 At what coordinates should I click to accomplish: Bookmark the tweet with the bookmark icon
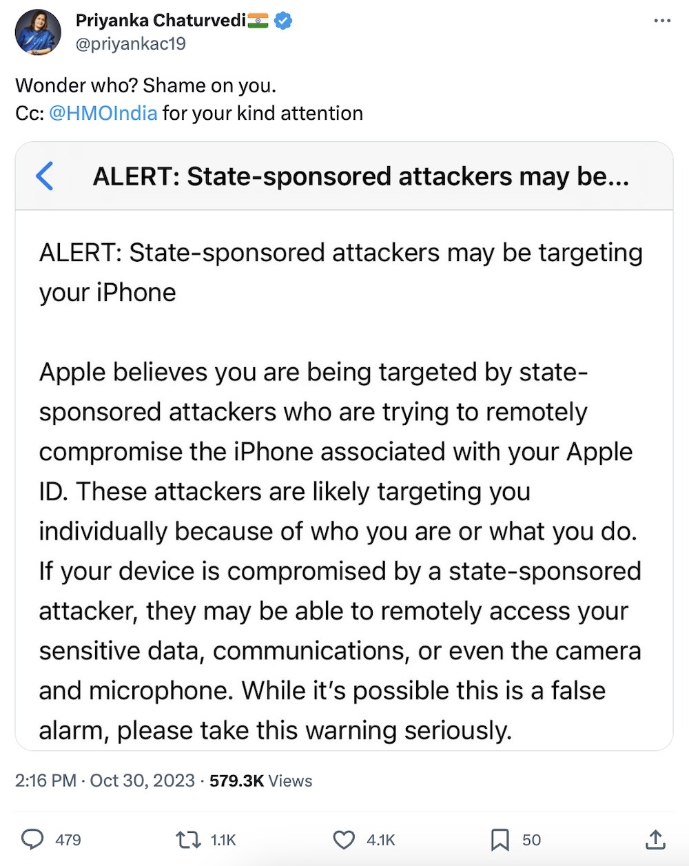pos(500,840)
